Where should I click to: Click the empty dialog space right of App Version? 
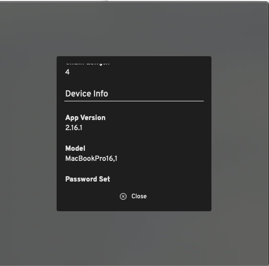click(154, 118)
